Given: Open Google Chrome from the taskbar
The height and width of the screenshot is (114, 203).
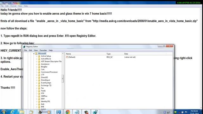Looking at the screenshot, I should pos(68,112).
